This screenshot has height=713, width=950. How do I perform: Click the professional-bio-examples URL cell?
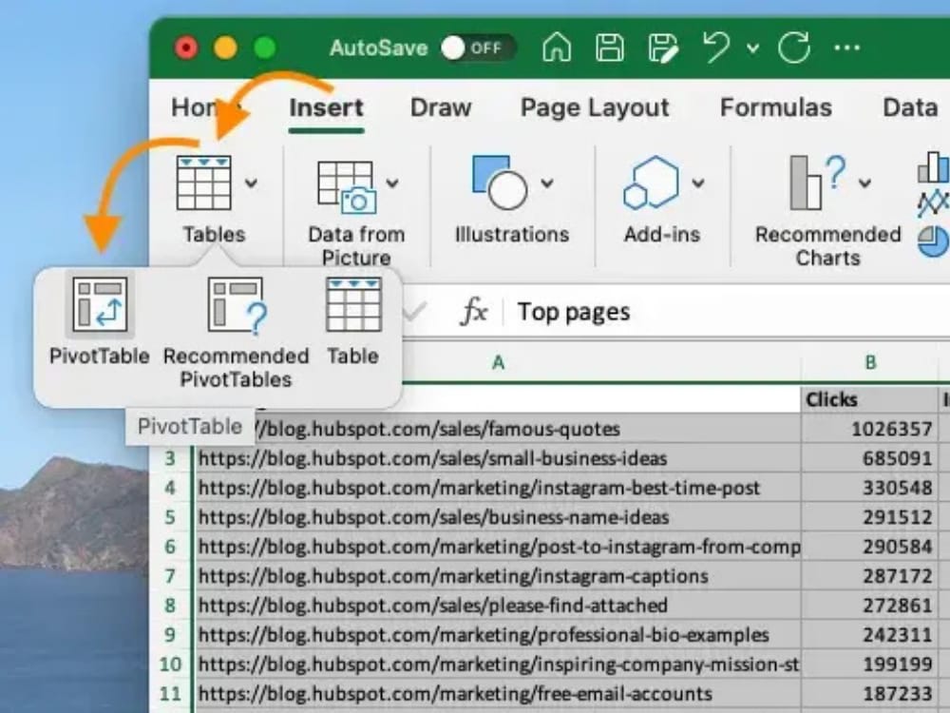pyautogui.click(x=498, y=635)
